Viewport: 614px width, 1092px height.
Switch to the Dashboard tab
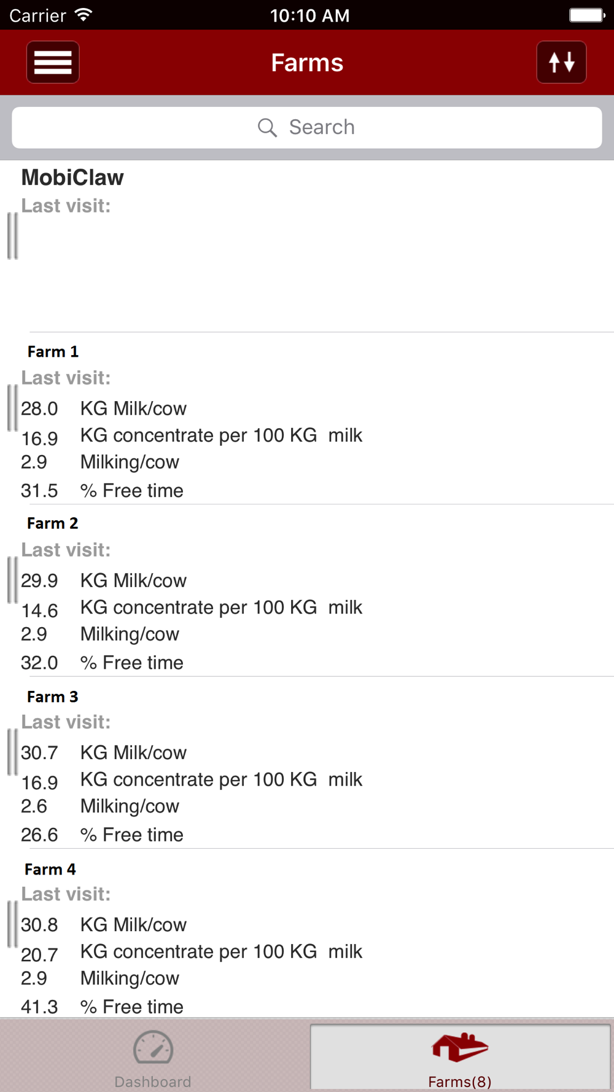153,1058
